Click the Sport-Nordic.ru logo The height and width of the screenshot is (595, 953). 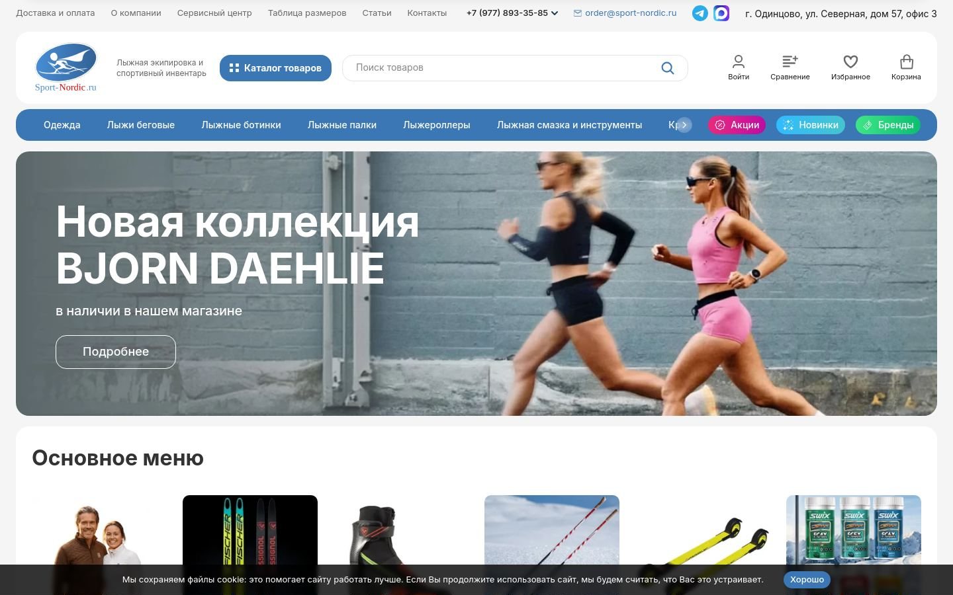pos(66,67)
